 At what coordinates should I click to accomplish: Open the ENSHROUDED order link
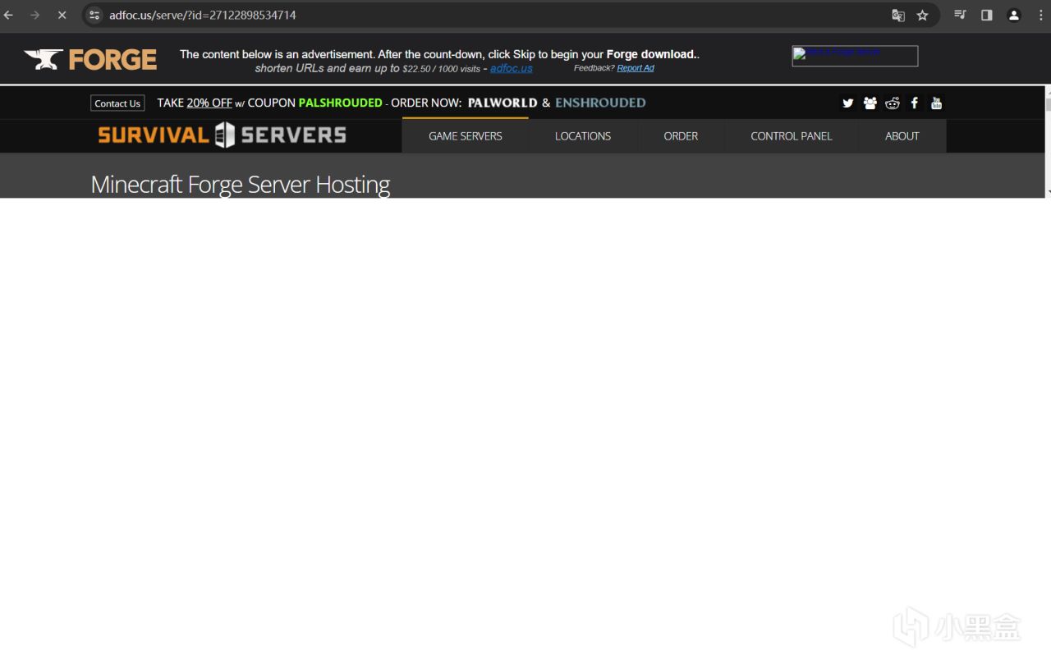point(600,103)
